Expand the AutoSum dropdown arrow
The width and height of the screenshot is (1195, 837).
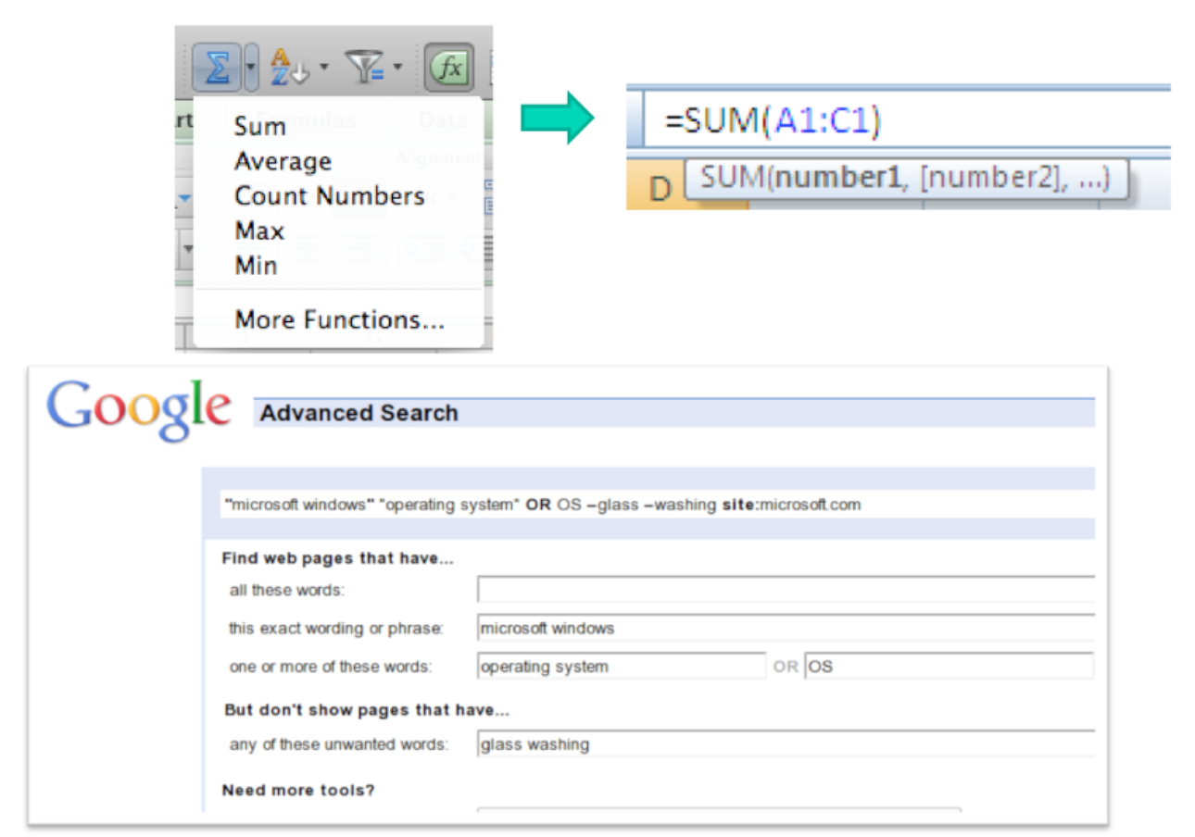(251, 68)
